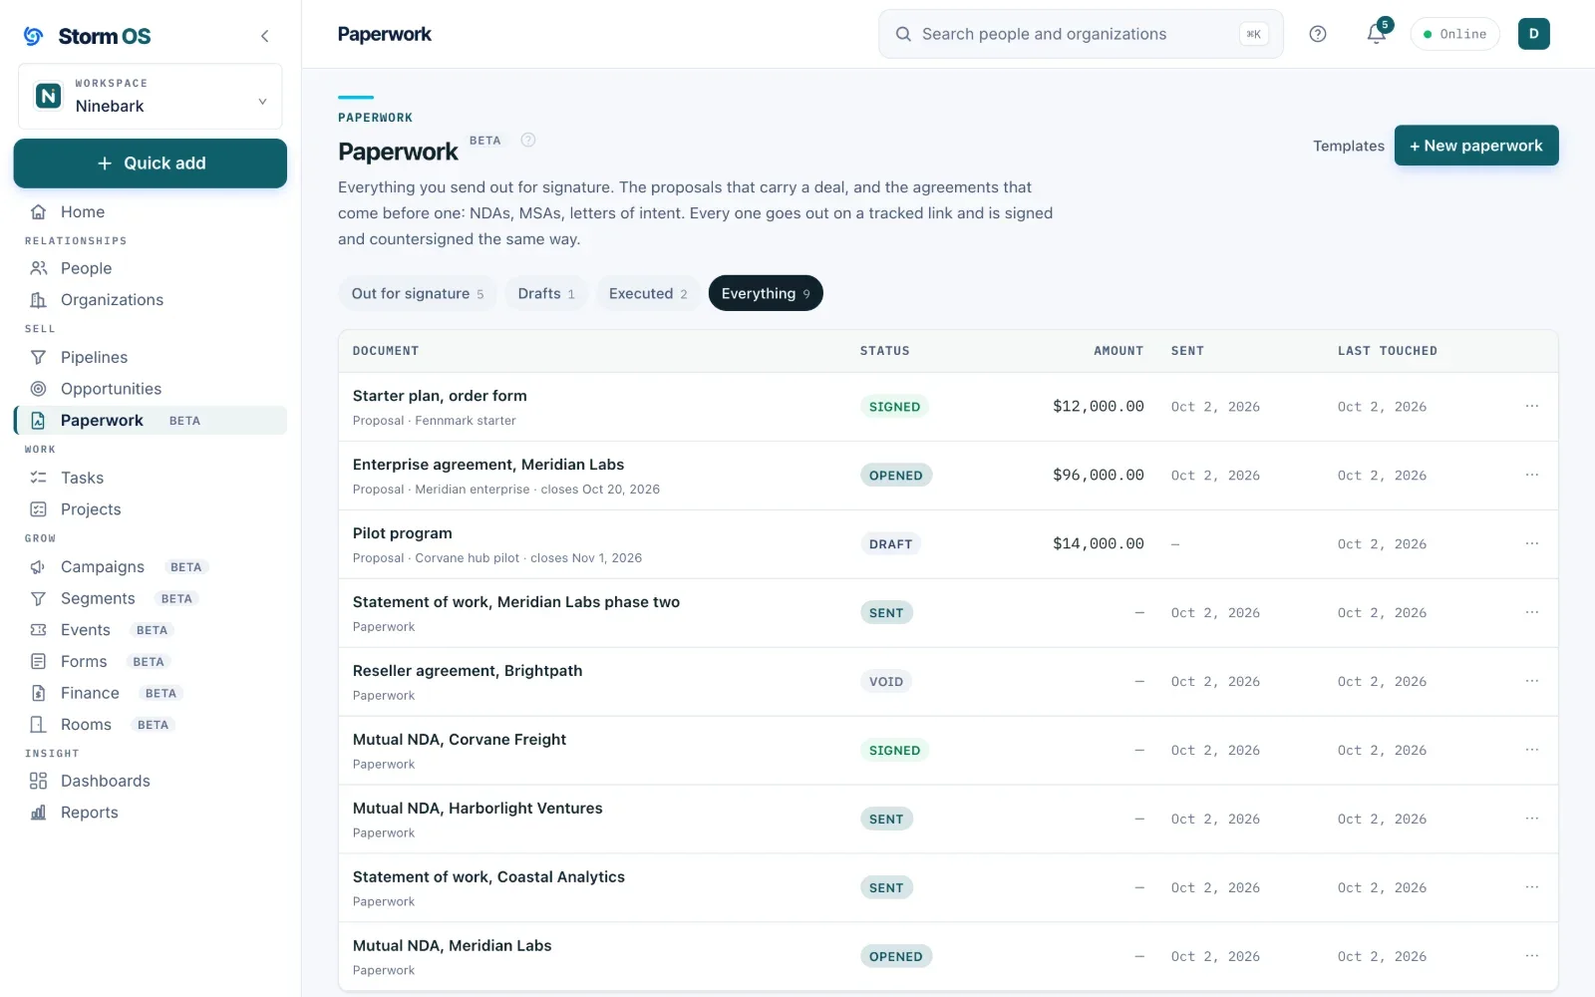The height and width of the screenshot is (997, 1595).
Task: Click the New paperwork button
Action: (1475, 146)
